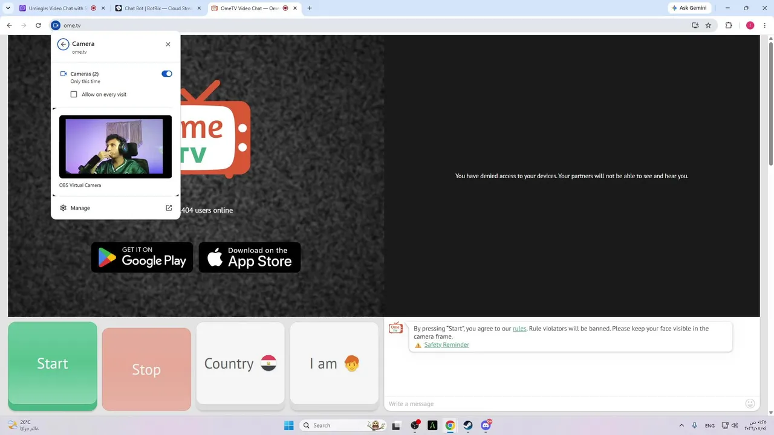Close the Umingle Video Chat tab
The image size is (774, 435).
103,8
